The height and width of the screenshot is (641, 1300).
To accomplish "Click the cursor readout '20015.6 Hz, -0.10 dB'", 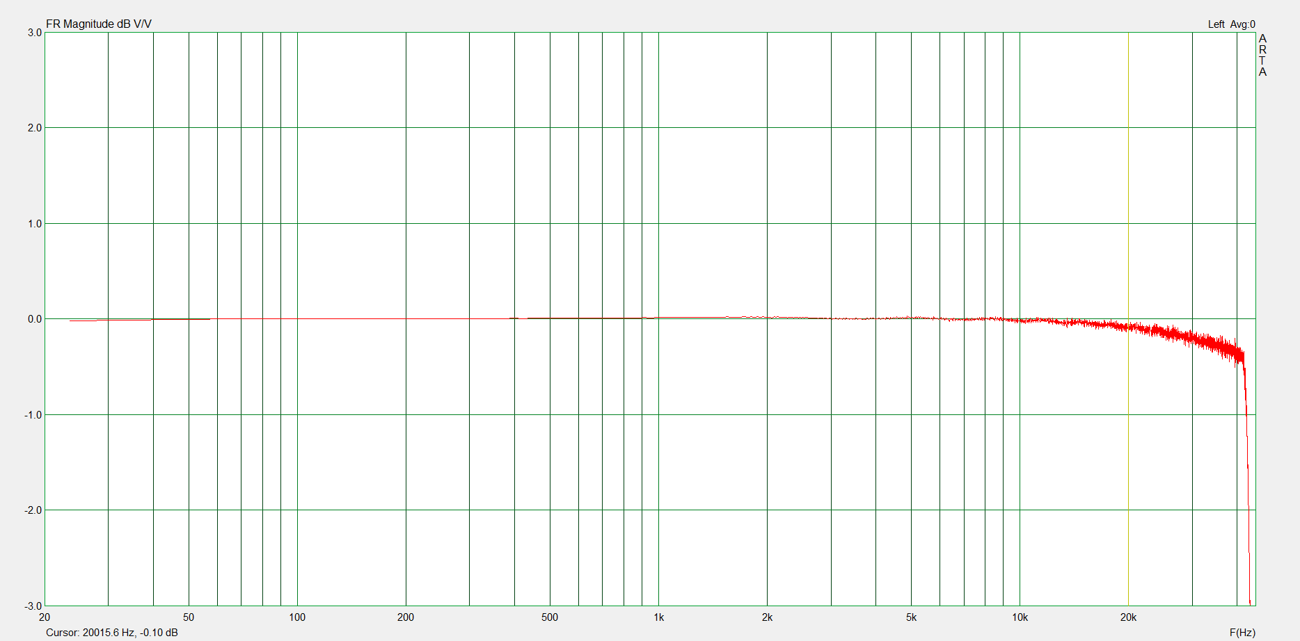I will pyautogui.click(x=130, y=633).
